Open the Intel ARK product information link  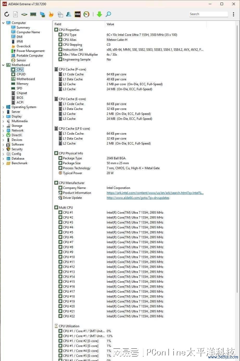coord(155,193)
